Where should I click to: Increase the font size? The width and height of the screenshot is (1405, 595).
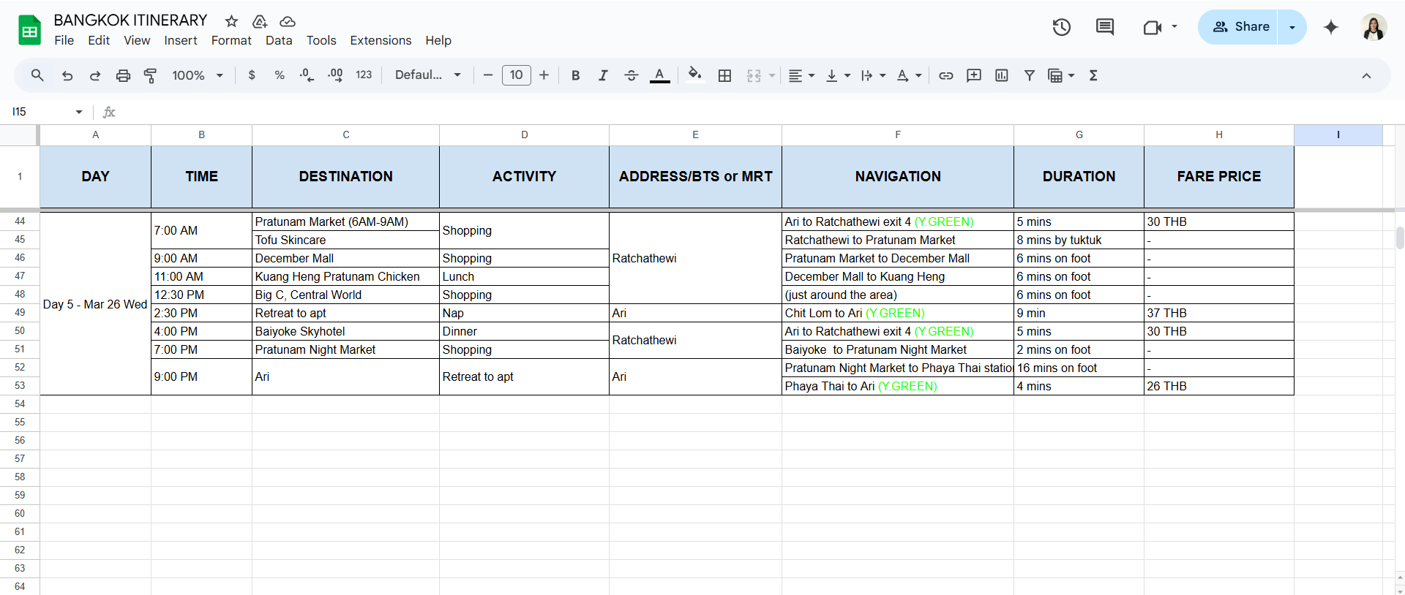pyautogui.click(x=544, y=75)
